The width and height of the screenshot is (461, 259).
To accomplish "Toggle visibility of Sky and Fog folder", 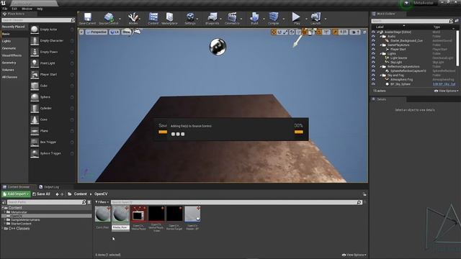I will (x=373, y=75).
